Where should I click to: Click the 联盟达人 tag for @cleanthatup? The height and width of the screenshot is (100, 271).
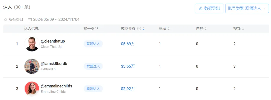click(x=93, y=44)
